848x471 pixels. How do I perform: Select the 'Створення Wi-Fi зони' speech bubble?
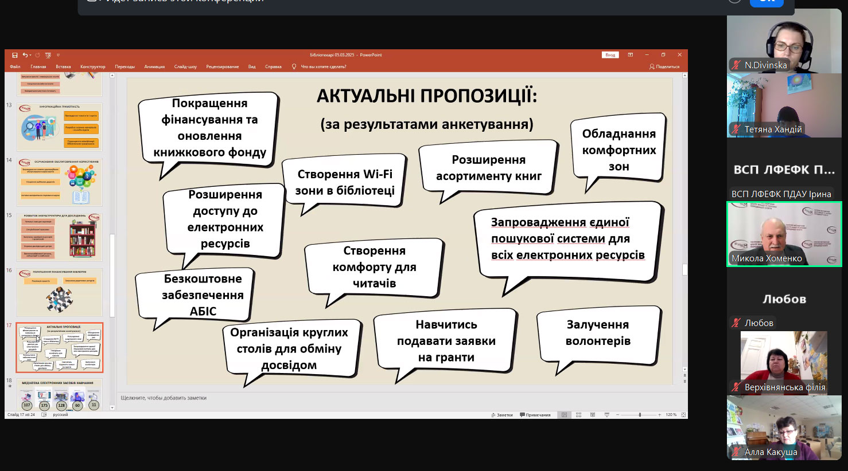point(345,182)
